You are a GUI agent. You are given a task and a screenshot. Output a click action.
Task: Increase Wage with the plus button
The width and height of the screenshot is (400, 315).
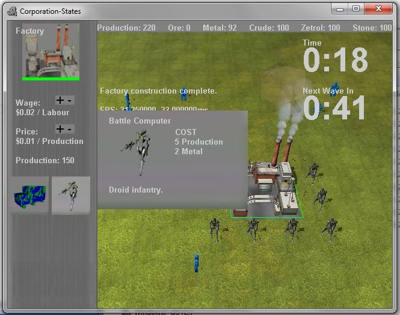[x=60, y=100]
